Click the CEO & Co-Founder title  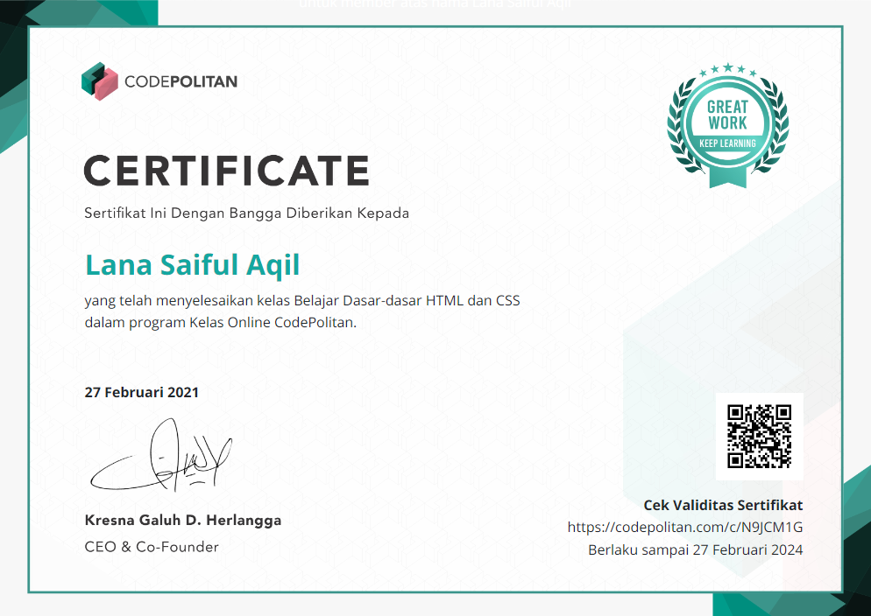click(152, 547)
